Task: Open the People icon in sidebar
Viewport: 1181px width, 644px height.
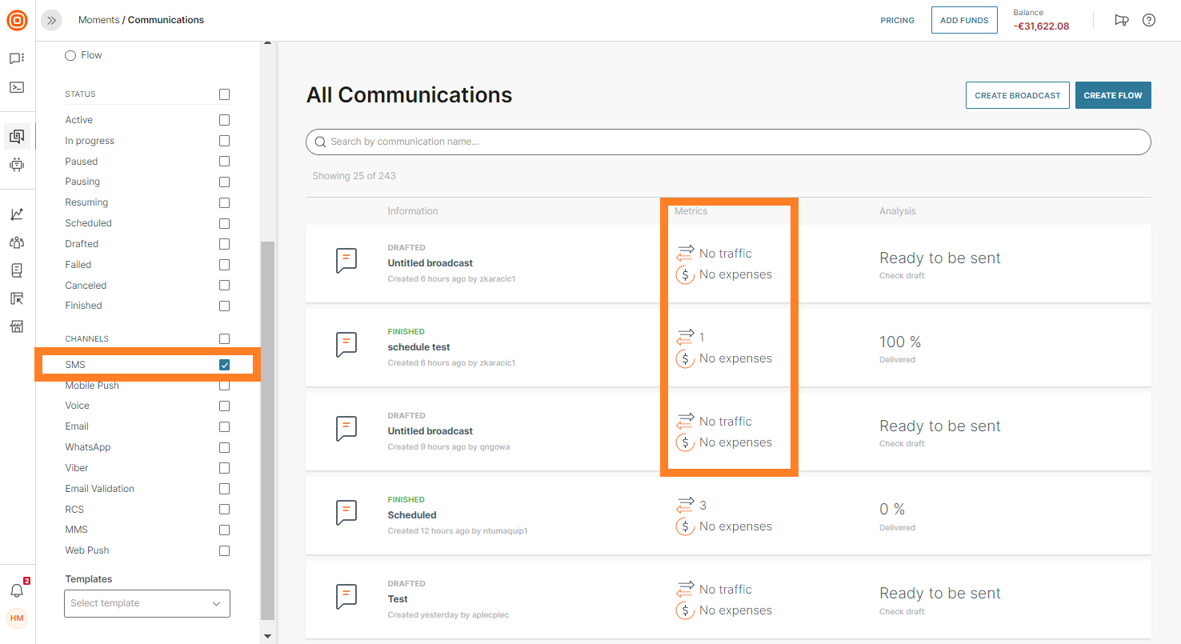Action: click(x=17, y=242)
